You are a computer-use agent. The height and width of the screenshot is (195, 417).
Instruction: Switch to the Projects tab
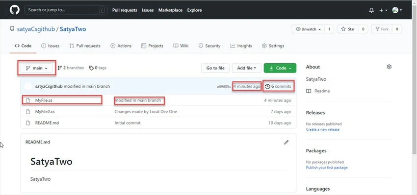click(x=152, y=46)
